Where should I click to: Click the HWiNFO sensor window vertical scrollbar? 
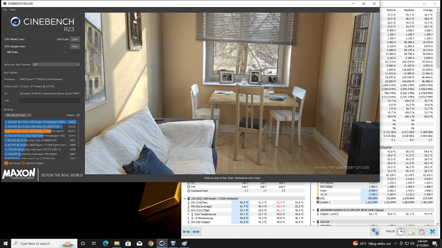438,116
